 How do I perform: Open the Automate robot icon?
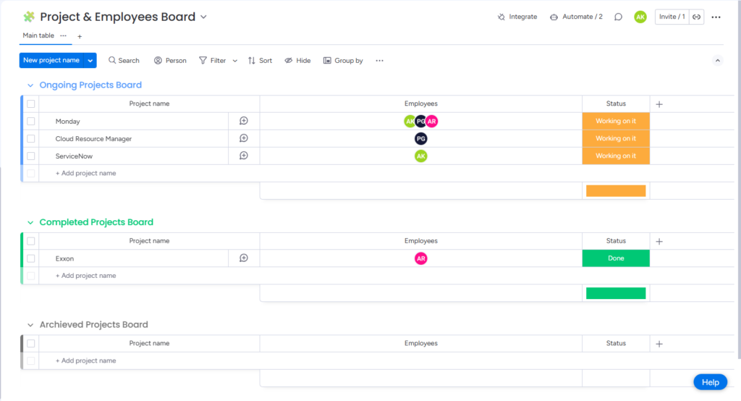pos(554,17)
